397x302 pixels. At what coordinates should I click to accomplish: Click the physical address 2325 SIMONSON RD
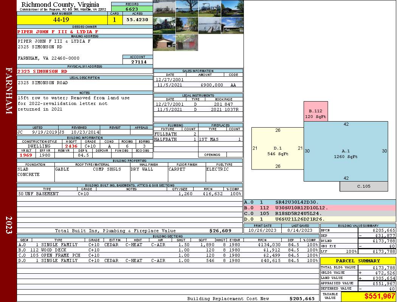[x=42, y=71]
